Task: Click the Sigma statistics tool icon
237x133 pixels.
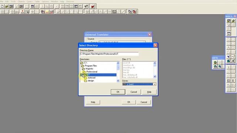Action: [x=233, y=81]
